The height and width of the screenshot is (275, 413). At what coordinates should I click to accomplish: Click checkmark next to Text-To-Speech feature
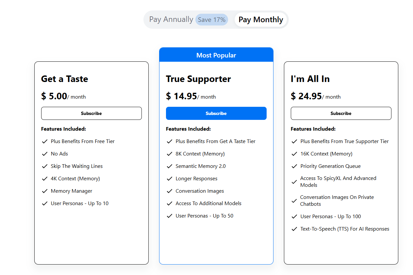tap(294, 229)
